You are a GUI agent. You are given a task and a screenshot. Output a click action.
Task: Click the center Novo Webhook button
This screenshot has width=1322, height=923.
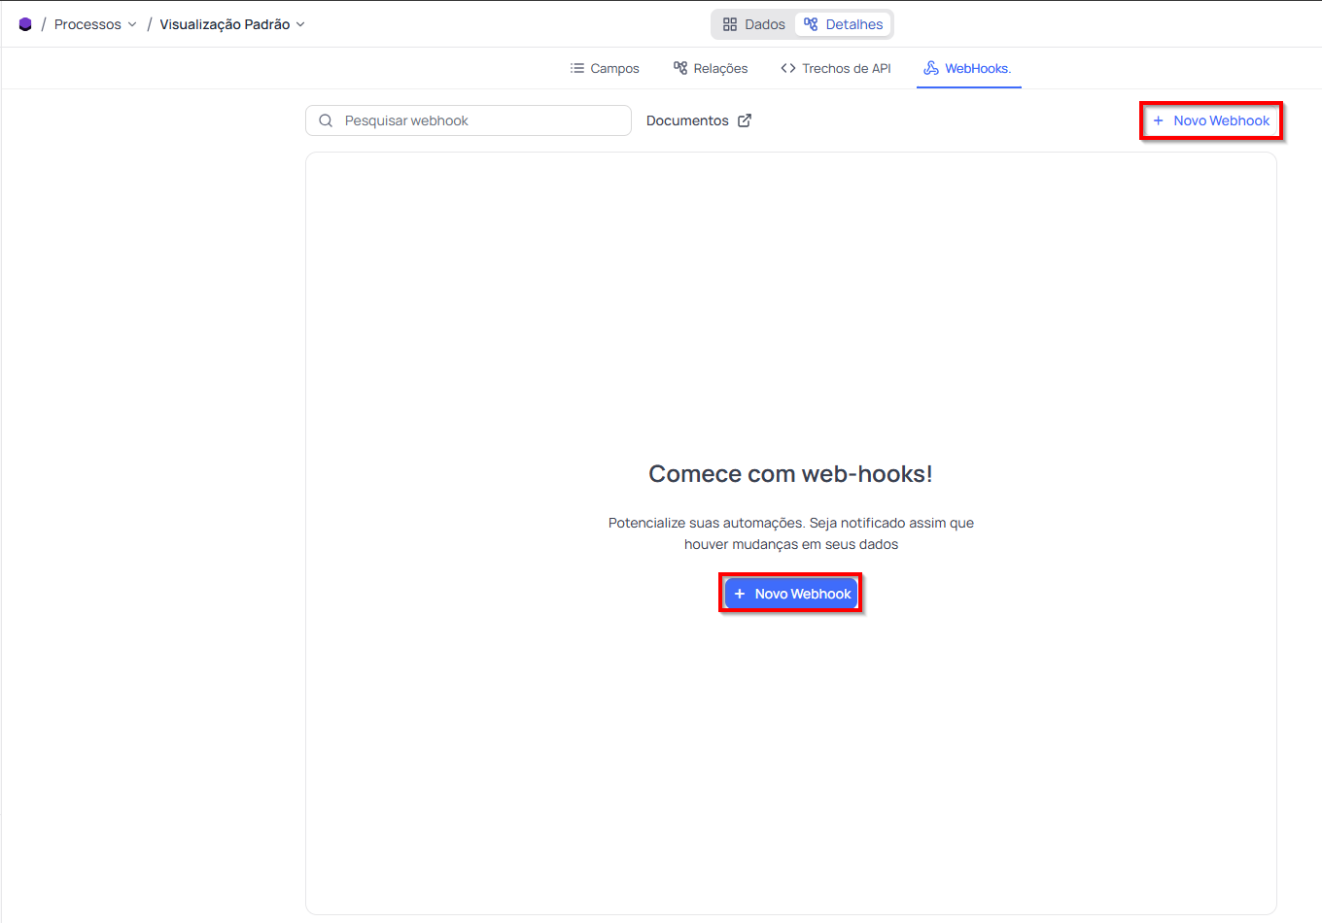coord(790,593)
